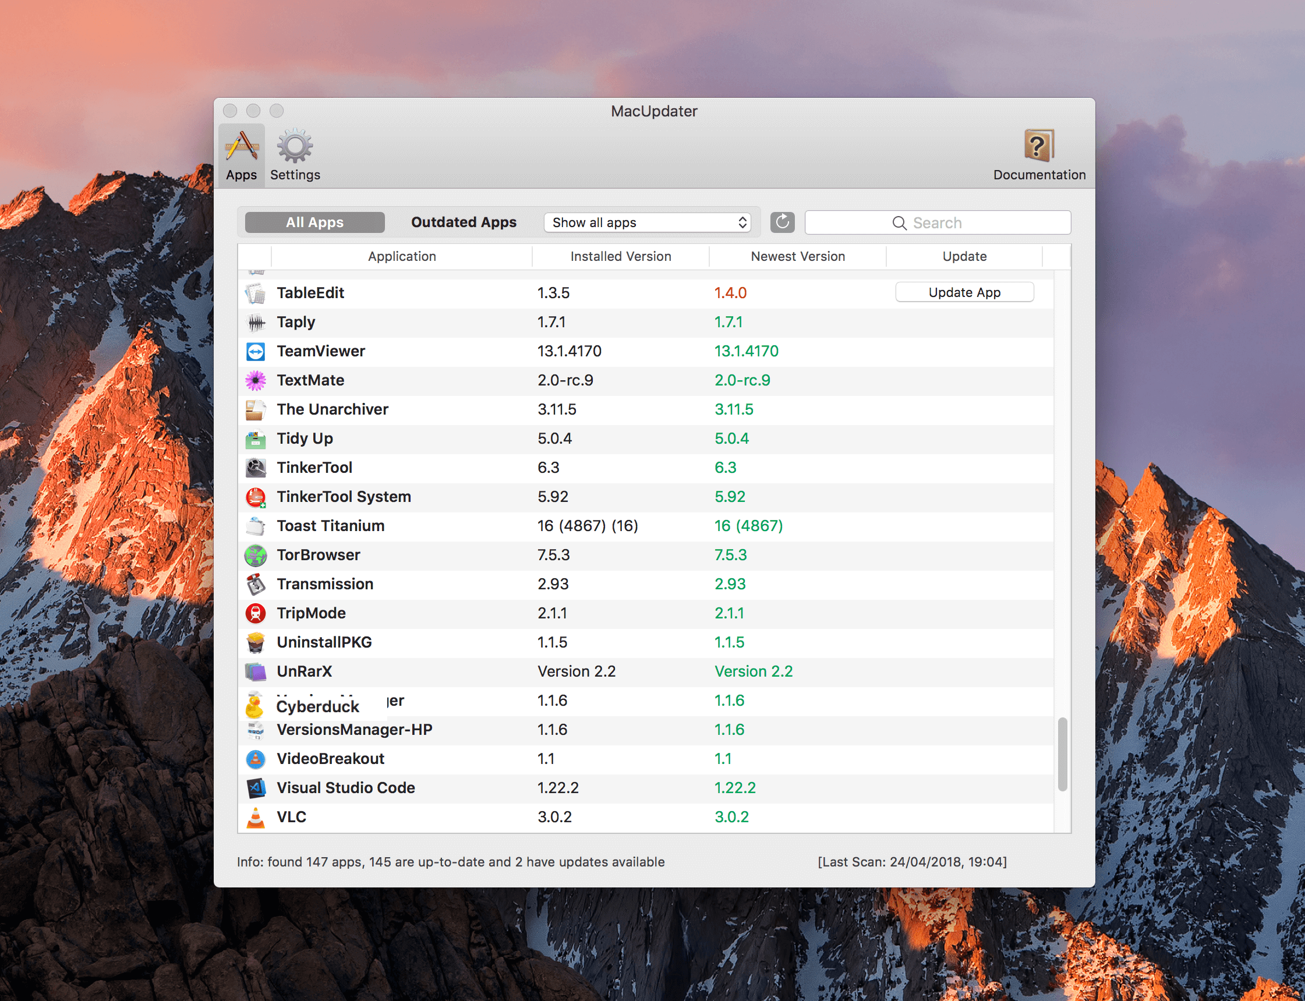This screenshot has height=1001, width=1305.
Task: Select the All Apps tab
Action: click(314, 222)
